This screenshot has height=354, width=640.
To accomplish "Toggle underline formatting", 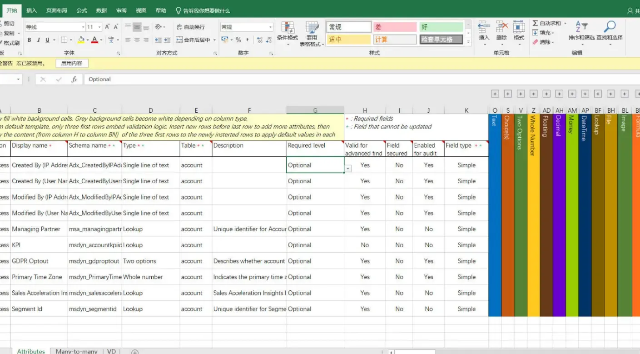I will (x=47, y=40).
